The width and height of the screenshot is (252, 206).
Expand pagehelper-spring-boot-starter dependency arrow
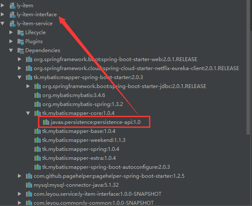pyautogui.click(x=20, y=176)
